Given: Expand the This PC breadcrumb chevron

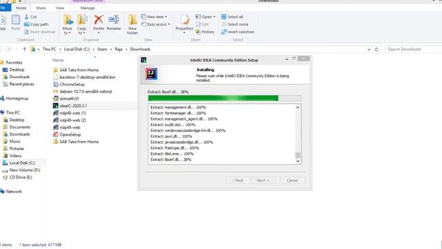Looking at the screenshot, I should 60,49.
